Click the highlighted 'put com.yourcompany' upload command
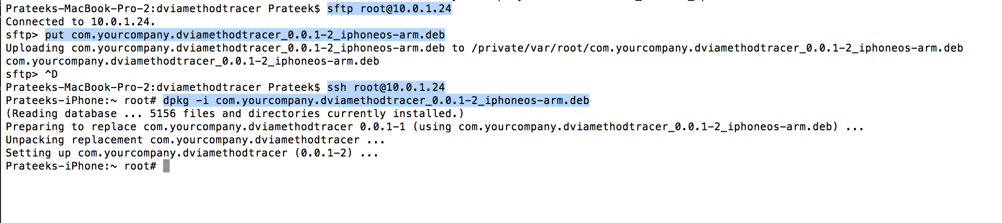The width and height of the screenshot is (1002, 223). (x=245, y=35)
